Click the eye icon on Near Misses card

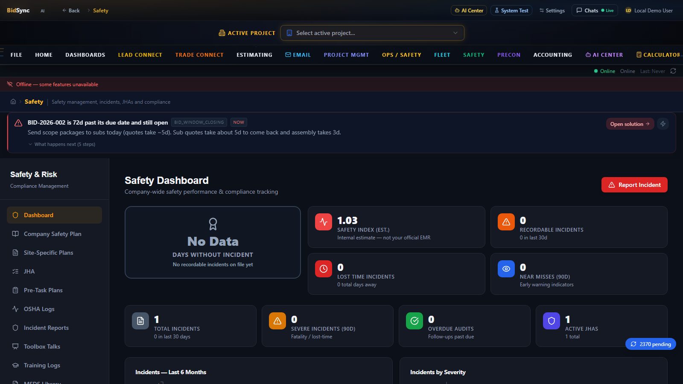pos(506,269)
